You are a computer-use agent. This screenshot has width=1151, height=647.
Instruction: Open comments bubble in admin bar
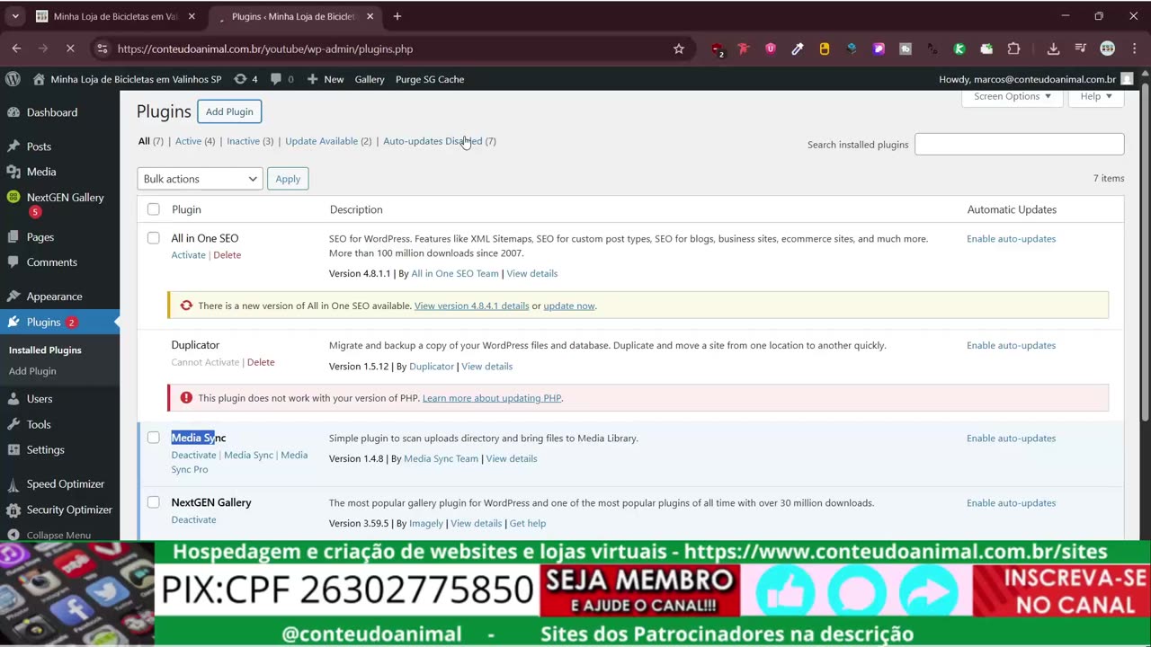(x=282, y=79)
